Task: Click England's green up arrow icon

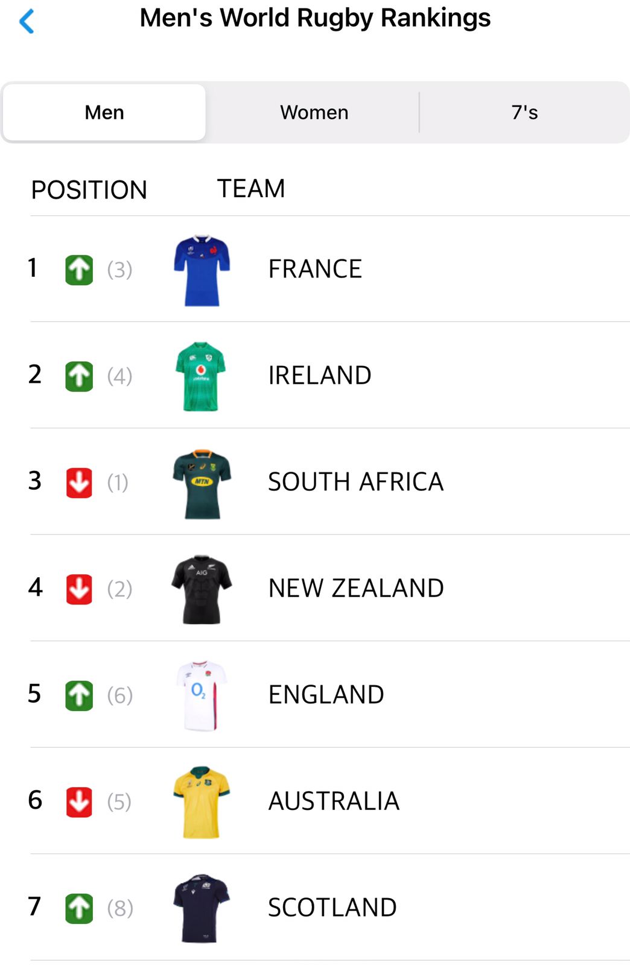Action: [79, 695]
